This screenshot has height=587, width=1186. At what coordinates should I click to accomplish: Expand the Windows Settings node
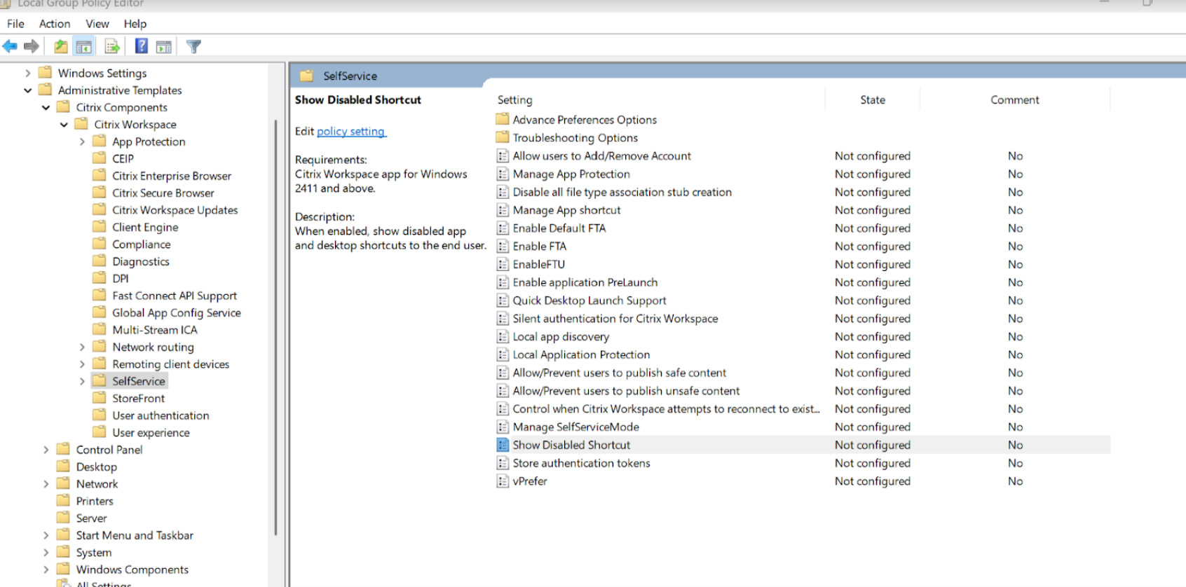(27, 73)
